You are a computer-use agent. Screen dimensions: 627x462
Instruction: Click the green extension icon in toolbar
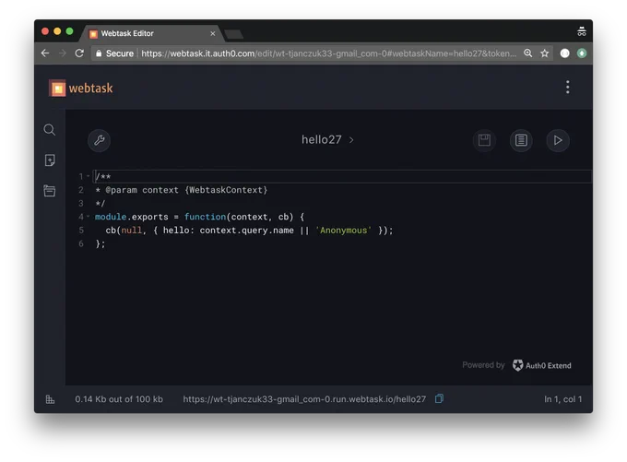pyautogui.click(x=582, y=53)
